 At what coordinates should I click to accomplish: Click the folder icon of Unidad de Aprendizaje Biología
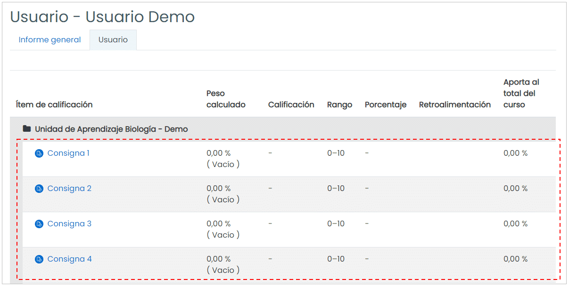(27, 129)
